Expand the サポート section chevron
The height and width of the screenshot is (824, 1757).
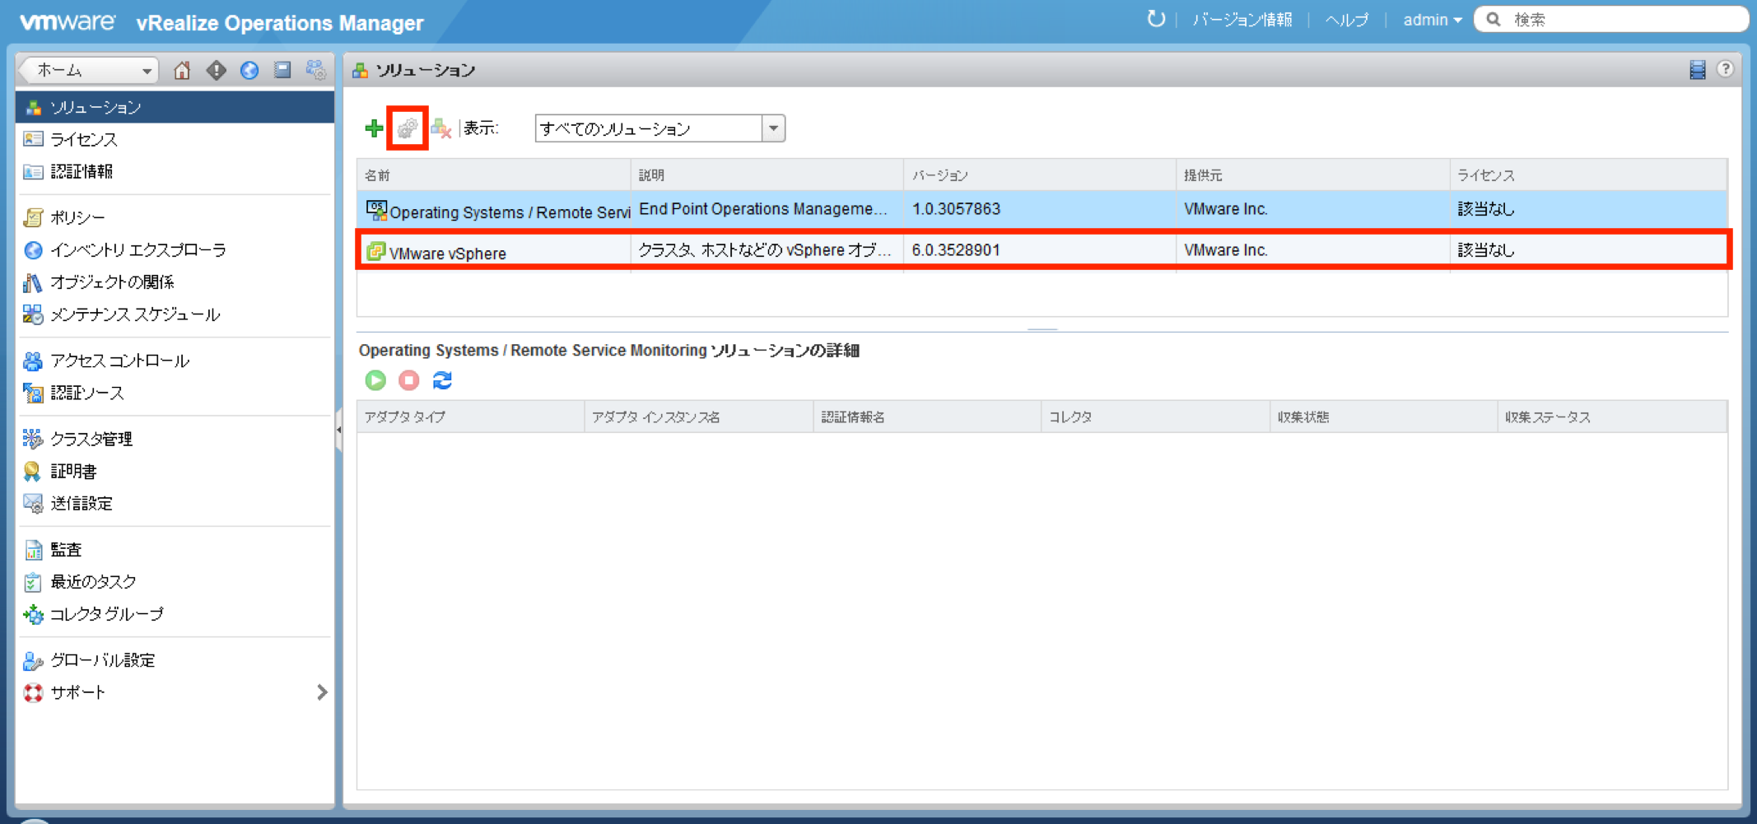click(322, 691)
